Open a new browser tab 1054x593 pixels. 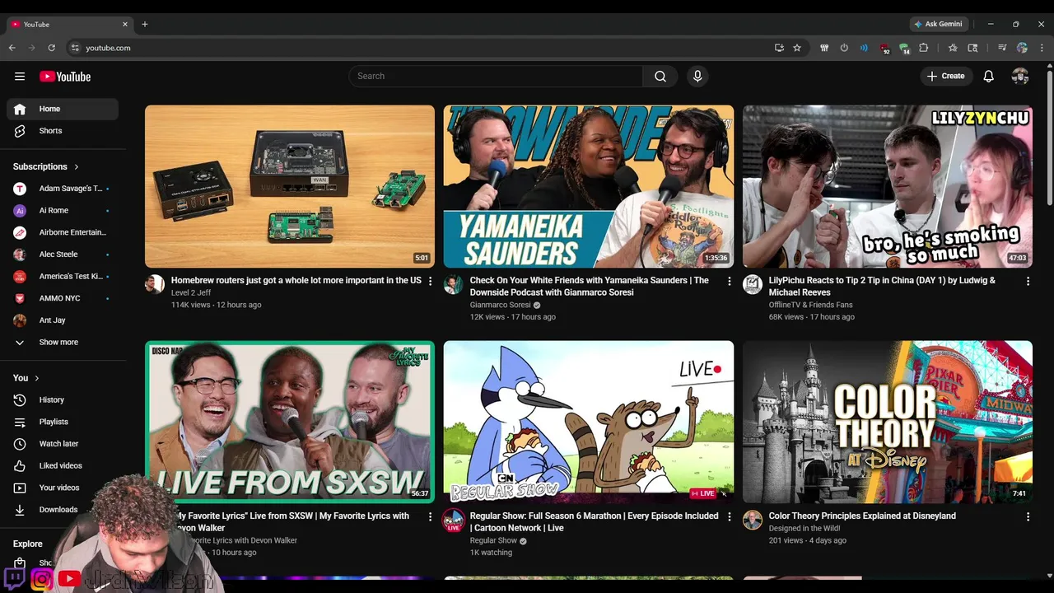click(145, 24)
